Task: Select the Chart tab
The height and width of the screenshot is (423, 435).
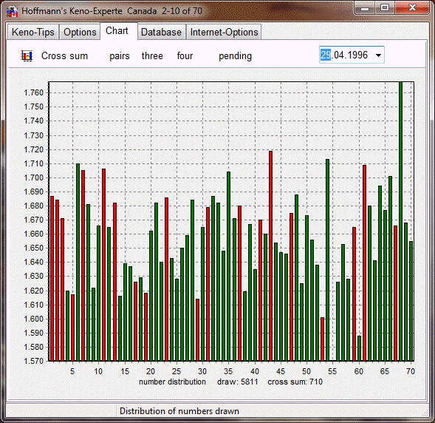Action: coord(117,31)
